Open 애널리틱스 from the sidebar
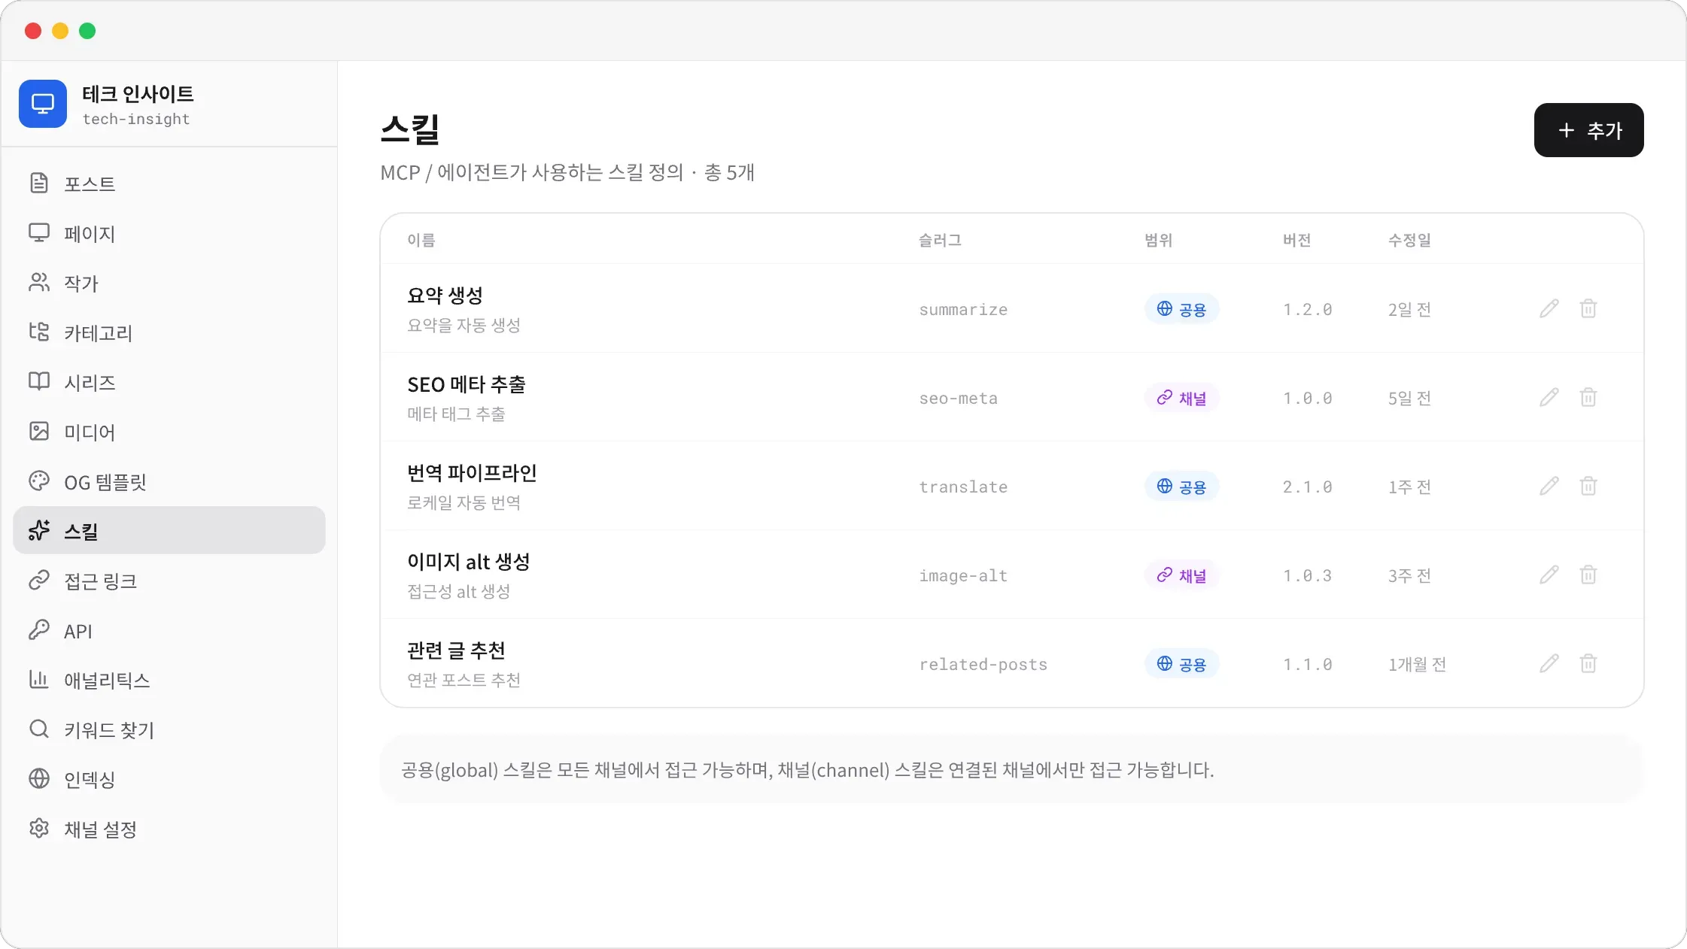The width and height of the screenshot is (1687, 949). (x=169, y=679)
